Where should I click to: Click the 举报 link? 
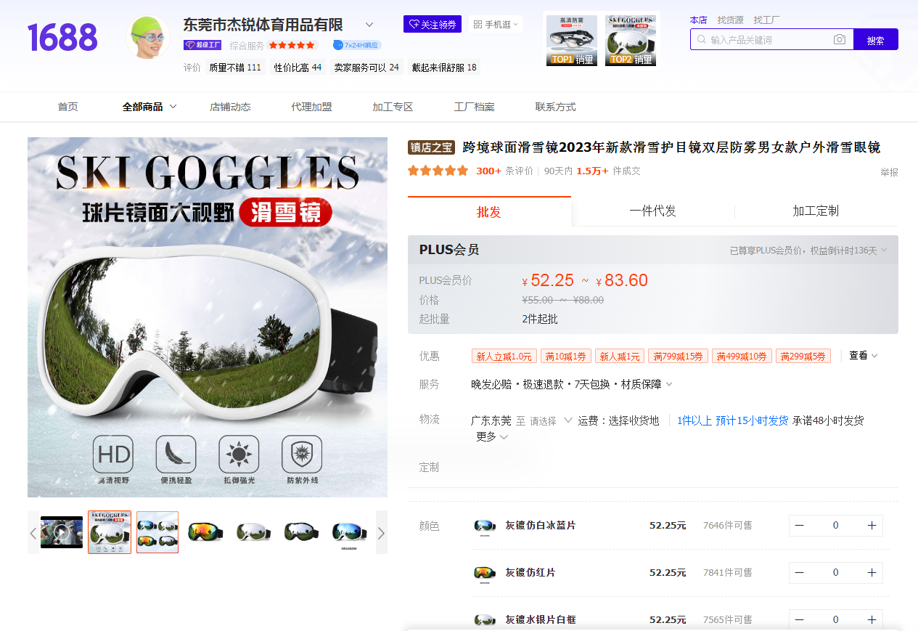coord(889,173)
